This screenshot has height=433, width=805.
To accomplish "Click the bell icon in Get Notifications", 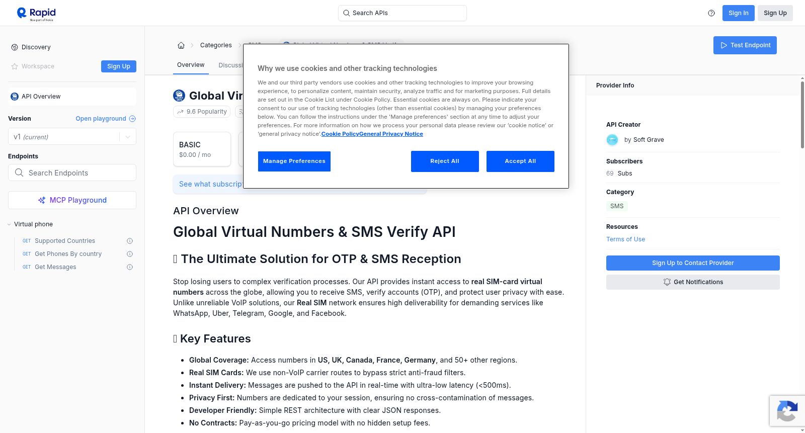I will [x=667, y=282].
